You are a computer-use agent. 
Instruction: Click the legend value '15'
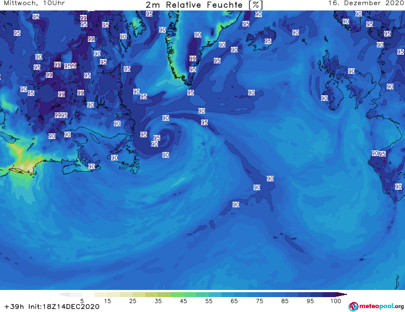pos(107,301)
